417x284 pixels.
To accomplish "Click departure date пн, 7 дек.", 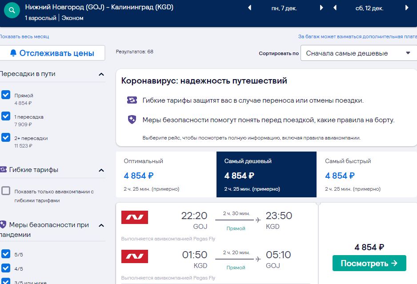I will click(284, 8).
